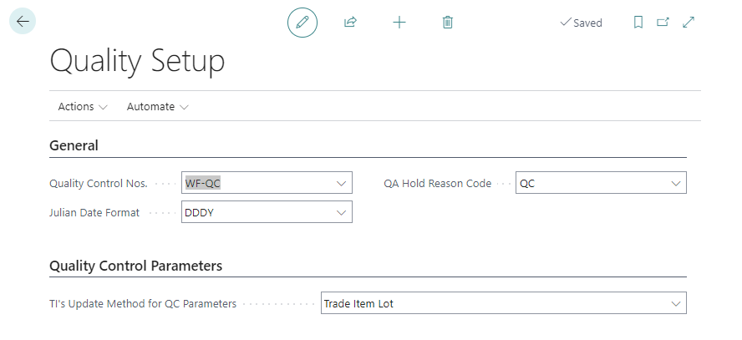Click the WF-QC text in Quality Control Nos.
Viewport: 742px width, 340px height.
[x=203, y=183]
